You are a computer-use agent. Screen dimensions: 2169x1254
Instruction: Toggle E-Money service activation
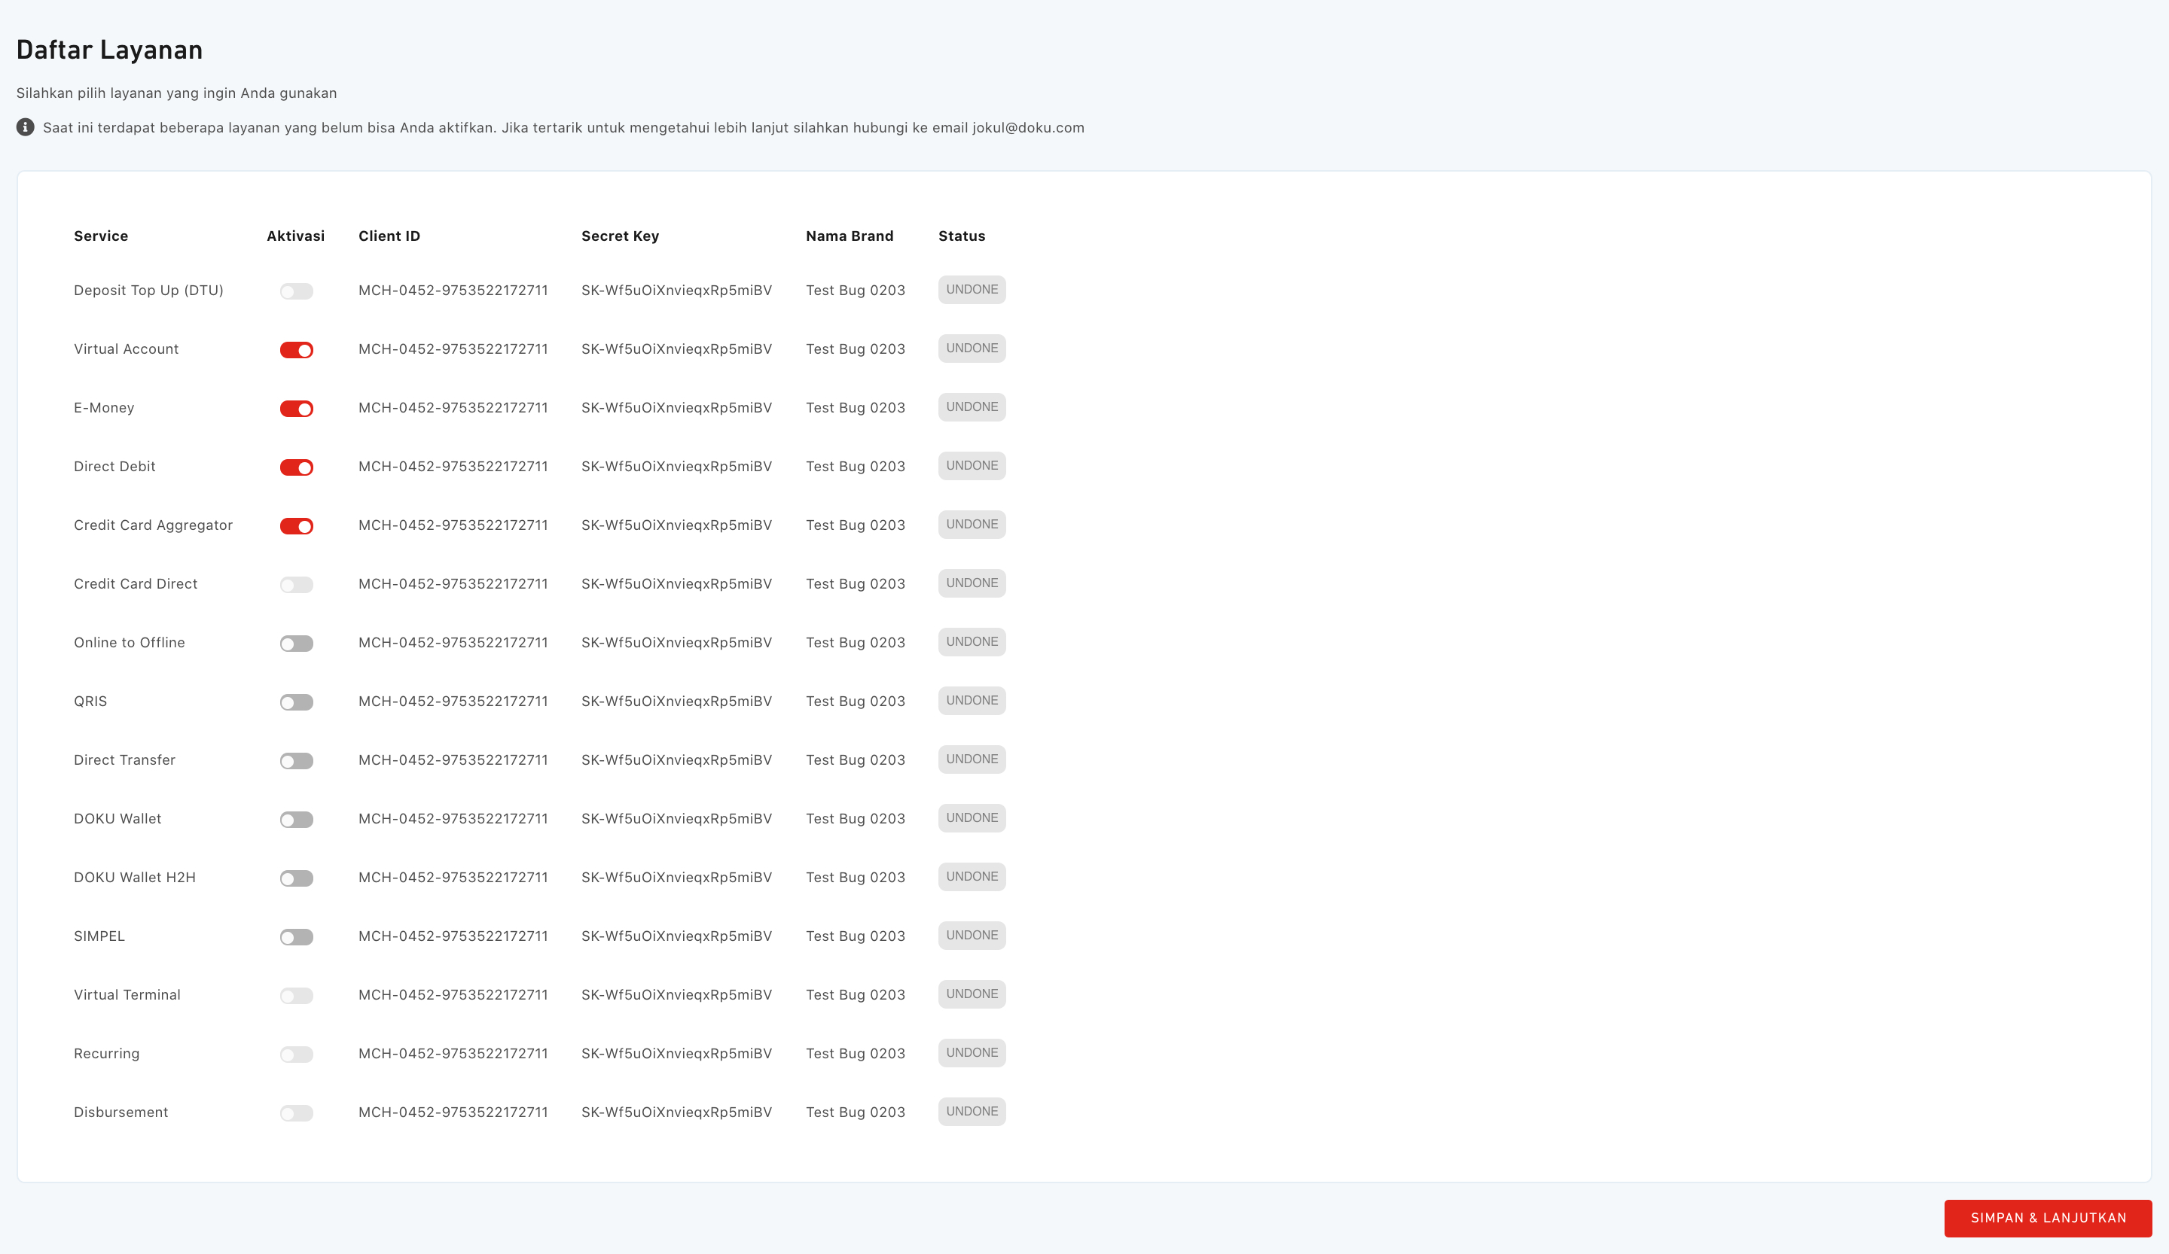pyautogui.click(x=297, y=407)
